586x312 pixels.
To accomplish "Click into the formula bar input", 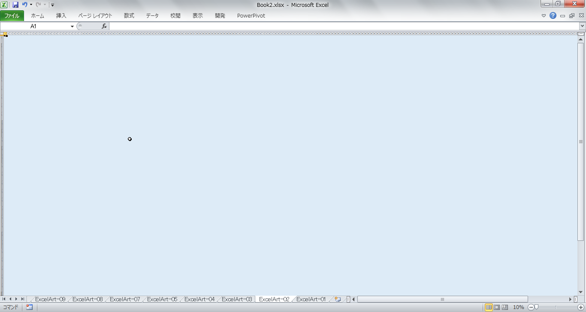I will (344, 27).
